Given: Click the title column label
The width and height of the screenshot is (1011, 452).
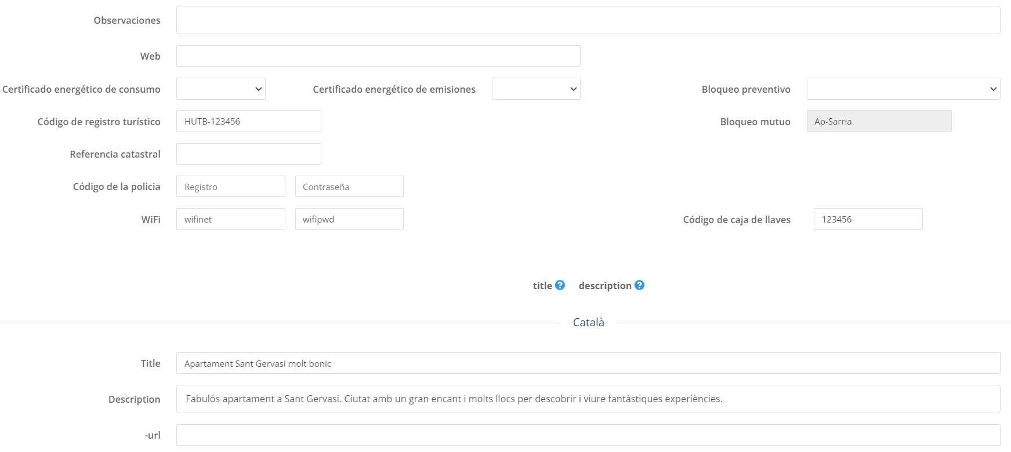Looking at the screenshot, I should click(542, 286).
